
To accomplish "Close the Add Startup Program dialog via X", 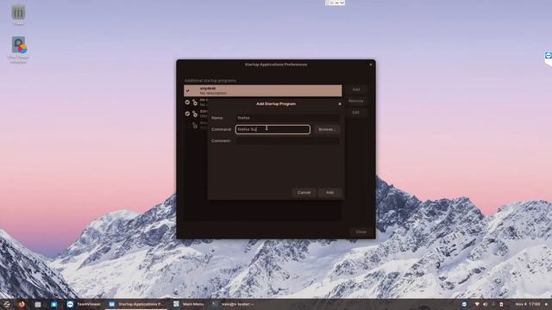I will coord(340,104).
